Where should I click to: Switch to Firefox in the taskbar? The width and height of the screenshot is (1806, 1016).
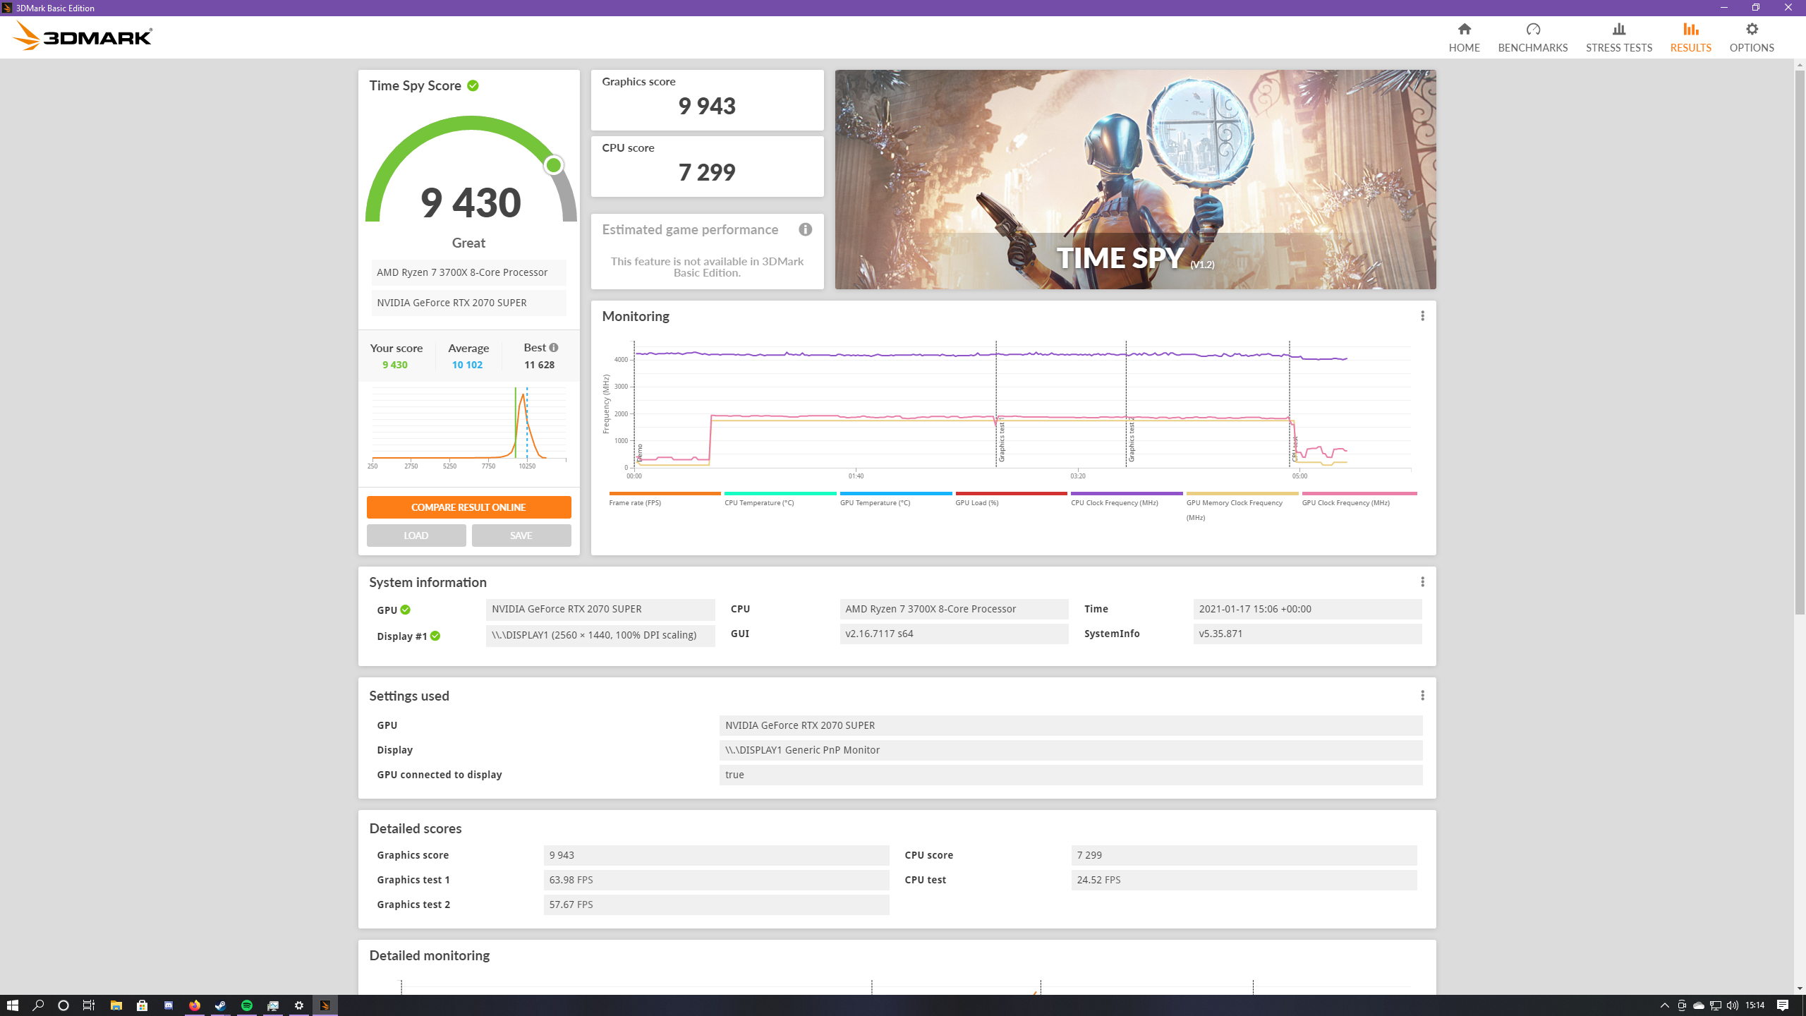pos(195,1005)
